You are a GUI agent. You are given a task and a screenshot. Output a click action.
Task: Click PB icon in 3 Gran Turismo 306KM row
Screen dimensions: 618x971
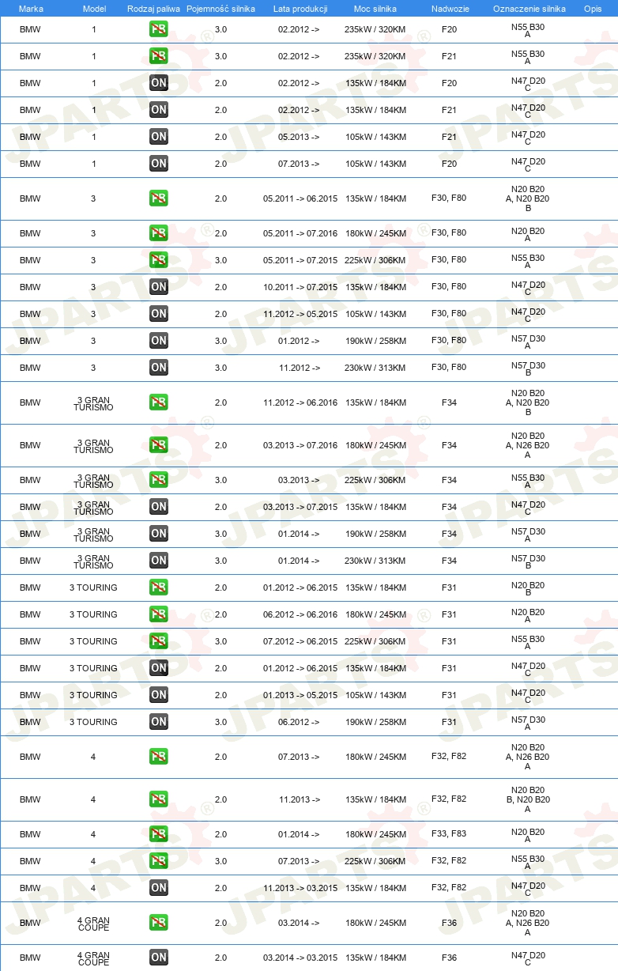(x=159, y=480)
